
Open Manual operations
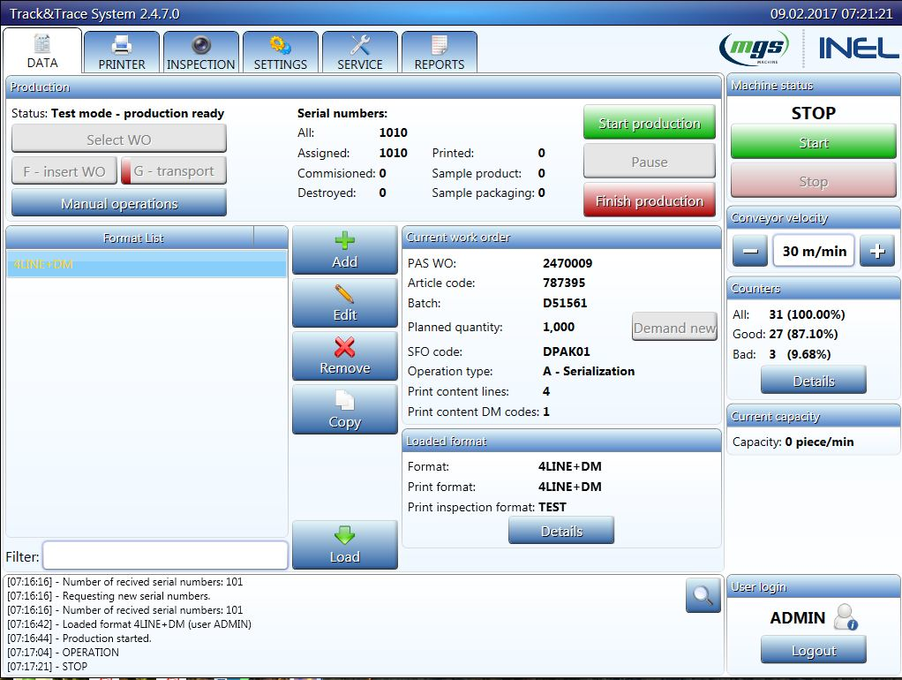tap(119, 203)
